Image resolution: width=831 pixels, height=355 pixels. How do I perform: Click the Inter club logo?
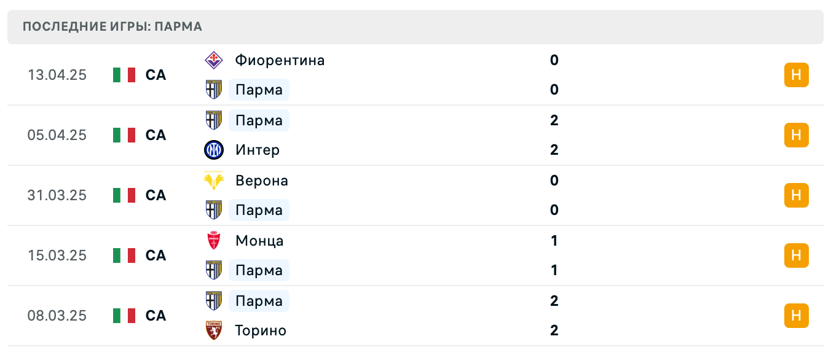(x=213, y=150)
